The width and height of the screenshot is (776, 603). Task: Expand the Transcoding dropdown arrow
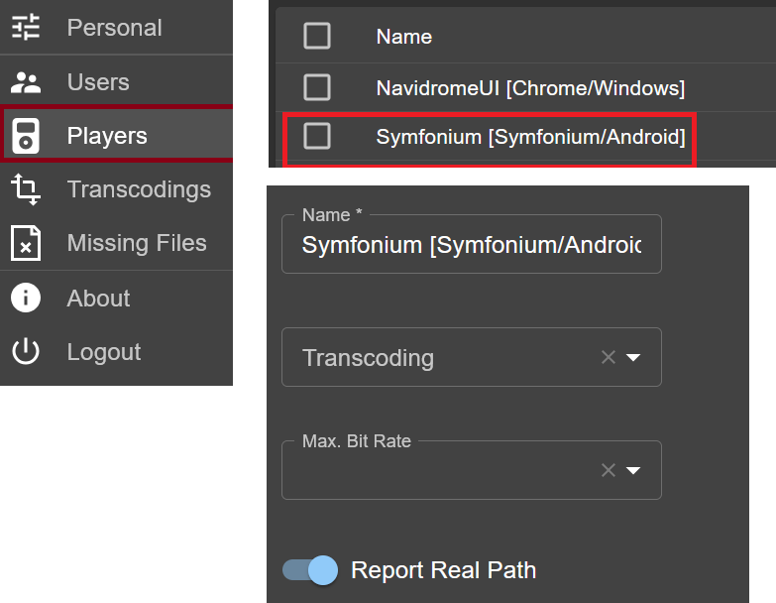click(x=633, y=357)
